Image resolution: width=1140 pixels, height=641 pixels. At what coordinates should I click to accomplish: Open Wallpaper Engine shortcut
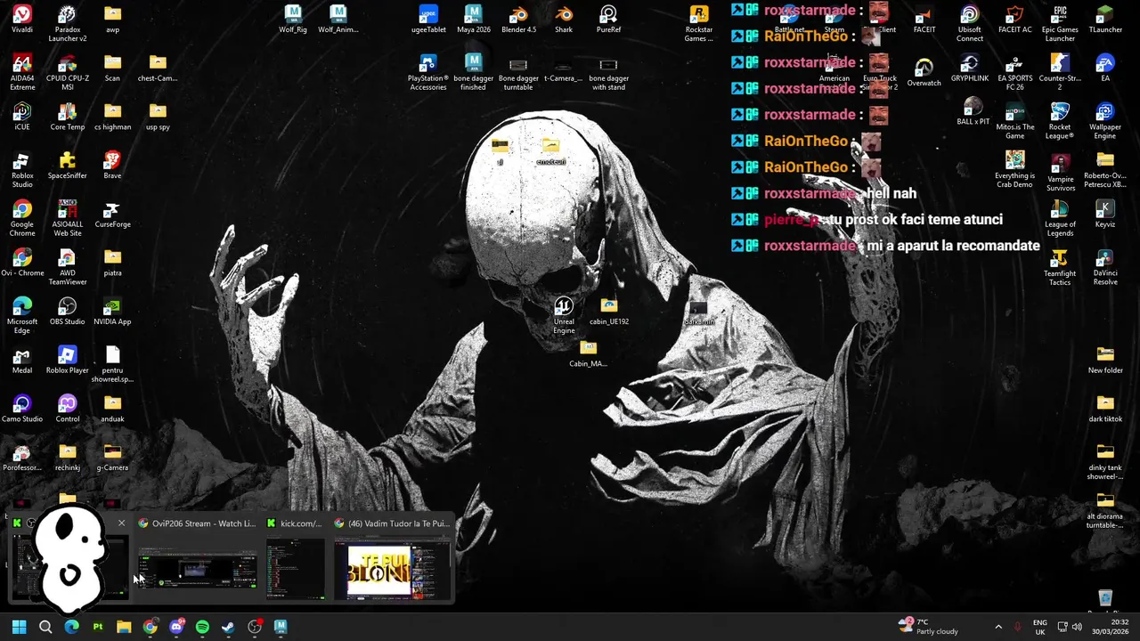click(1105, 121)
